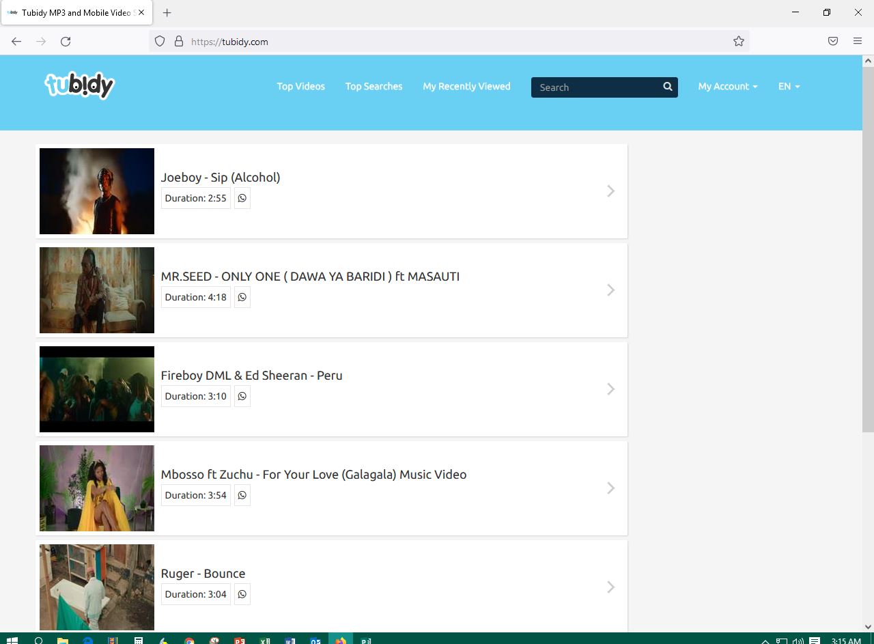Open Joeboy - Sip via chevron arrow
The width and height of the screenshot is (874, 644).
(x=611, y=191)
